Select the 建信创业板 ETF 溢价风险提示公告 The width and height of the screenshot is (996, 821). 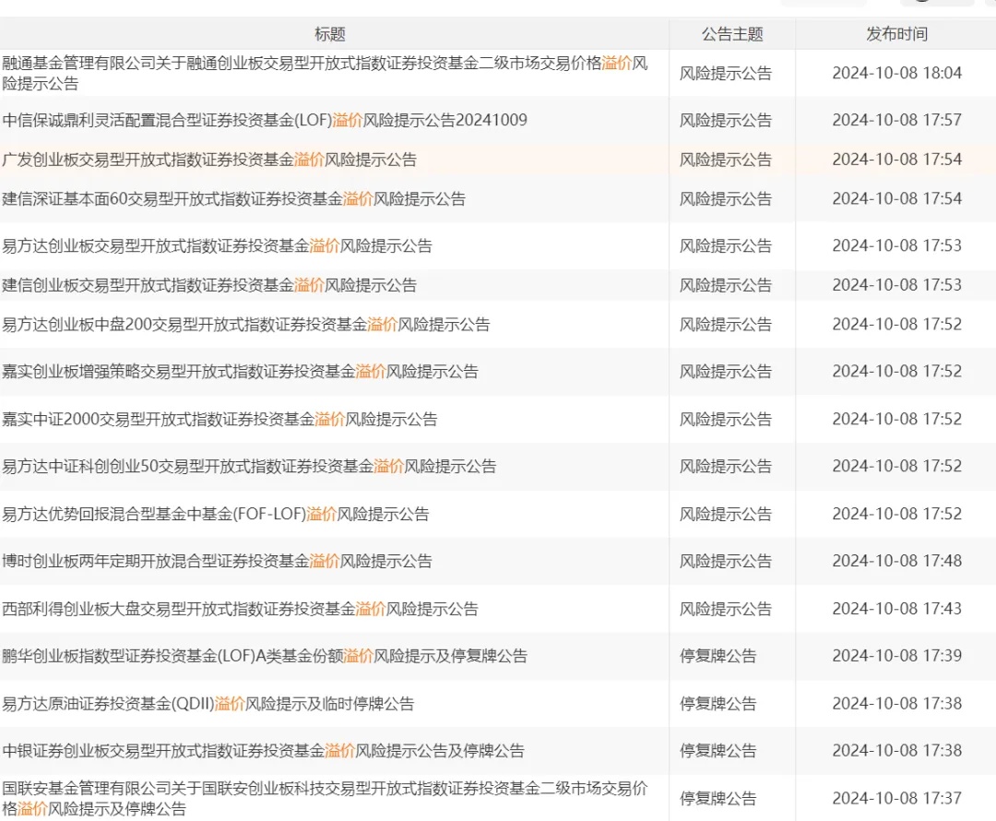209,285
